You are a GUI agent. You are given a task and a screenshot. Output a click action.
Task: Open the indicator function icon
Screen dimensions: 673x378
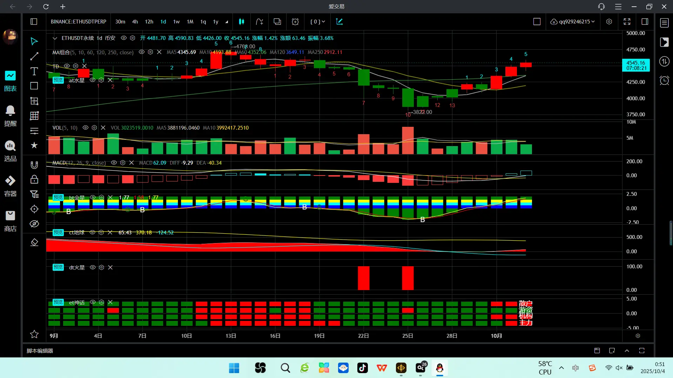coord(260,22)
